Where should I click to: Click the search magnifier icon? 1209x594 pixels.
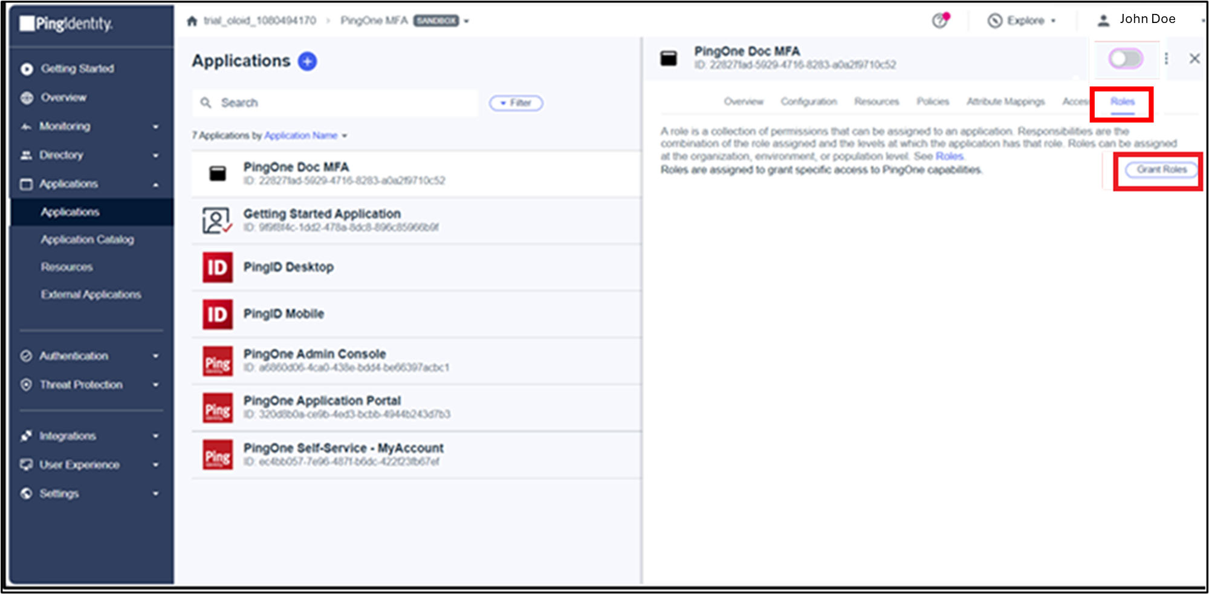click(x=206, y=103)
